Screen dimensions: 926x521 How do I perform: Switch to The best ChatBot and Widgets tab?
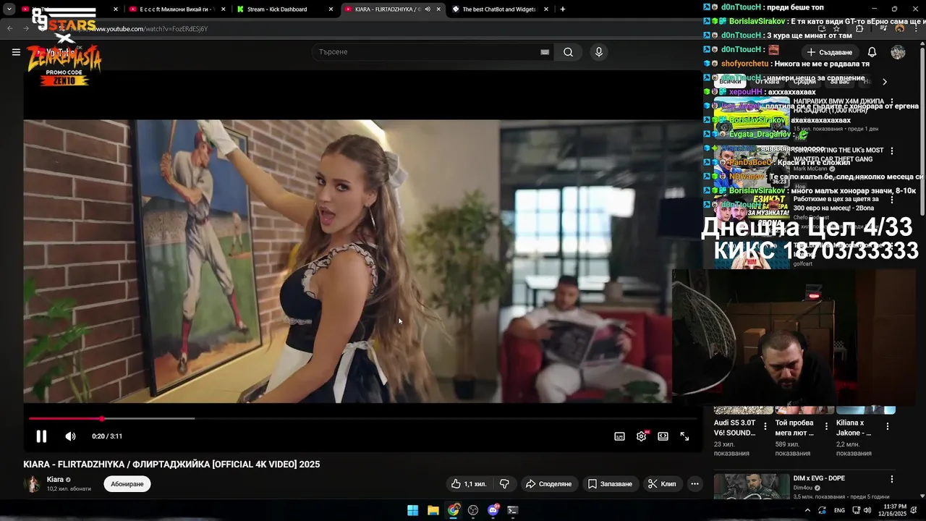click(499, 9)
